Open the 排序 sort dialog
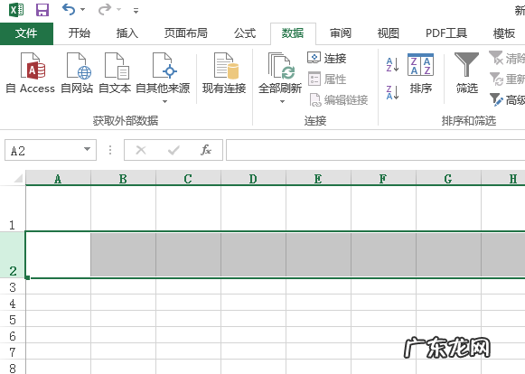This screenshot has width=525, height=374. pyautogui.click(x=420, y=74)
